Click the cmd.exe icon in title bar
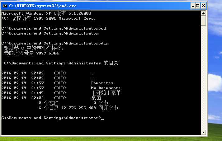Viewport: 222px width, 141px height. [x=5, y=6]
